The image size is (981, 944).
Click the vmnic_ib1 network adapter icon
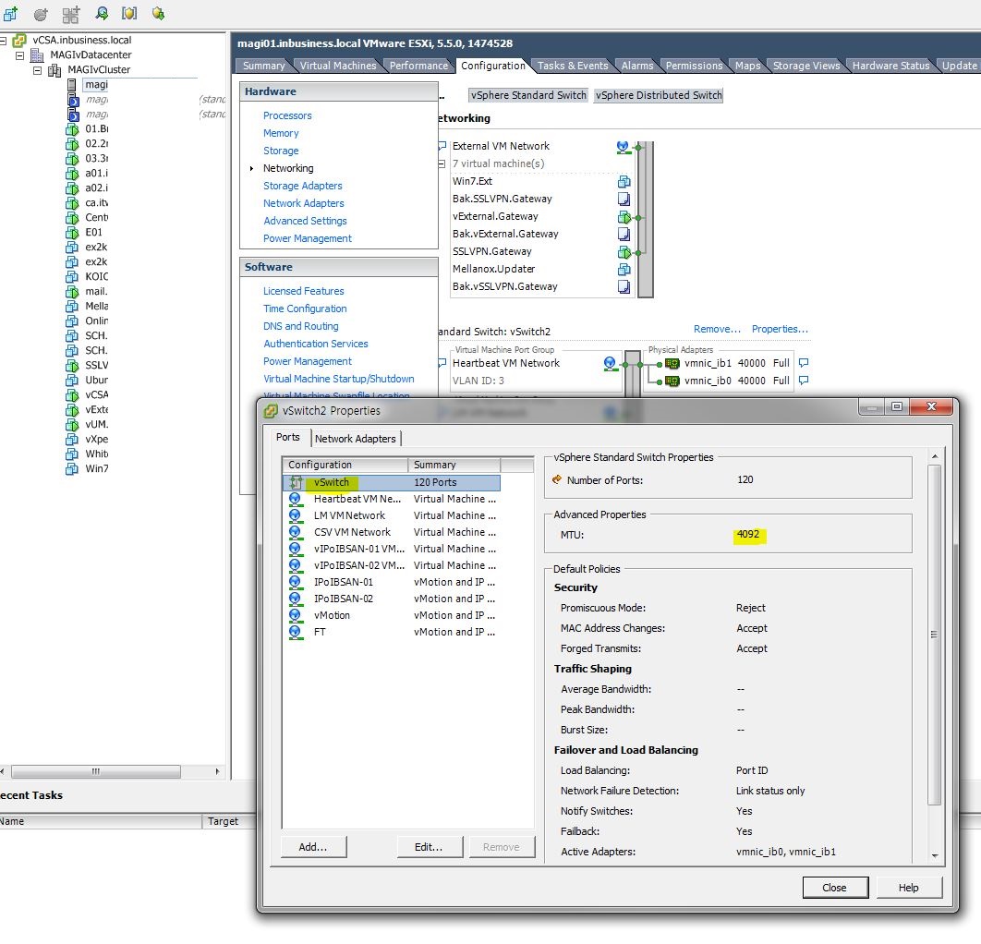[672, 363]
